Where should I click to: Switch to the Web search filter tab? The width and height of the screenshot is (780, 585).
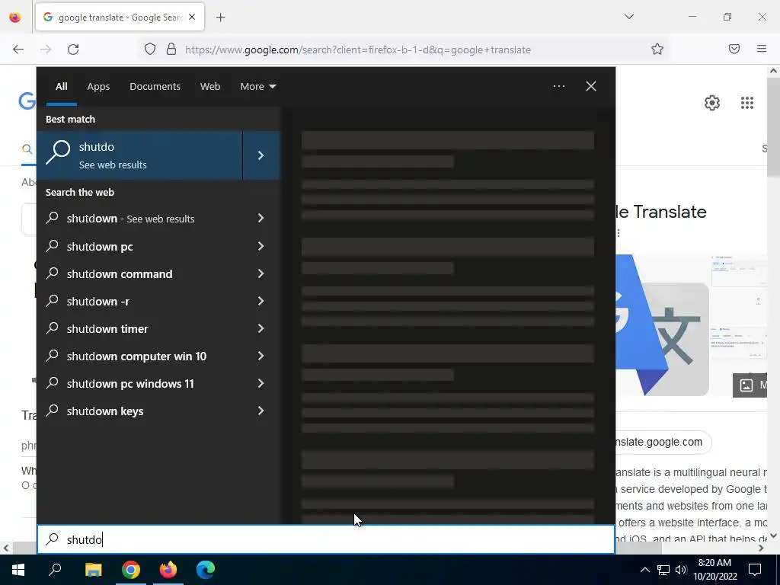pos(210,87)
